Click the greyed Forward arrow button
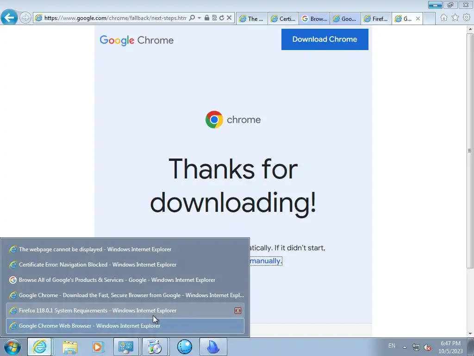Screen dimensions: 474x356 [x=25, y=18]
